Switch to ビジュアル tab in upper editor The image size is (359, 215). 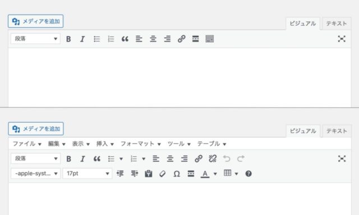tap(303, 24)
